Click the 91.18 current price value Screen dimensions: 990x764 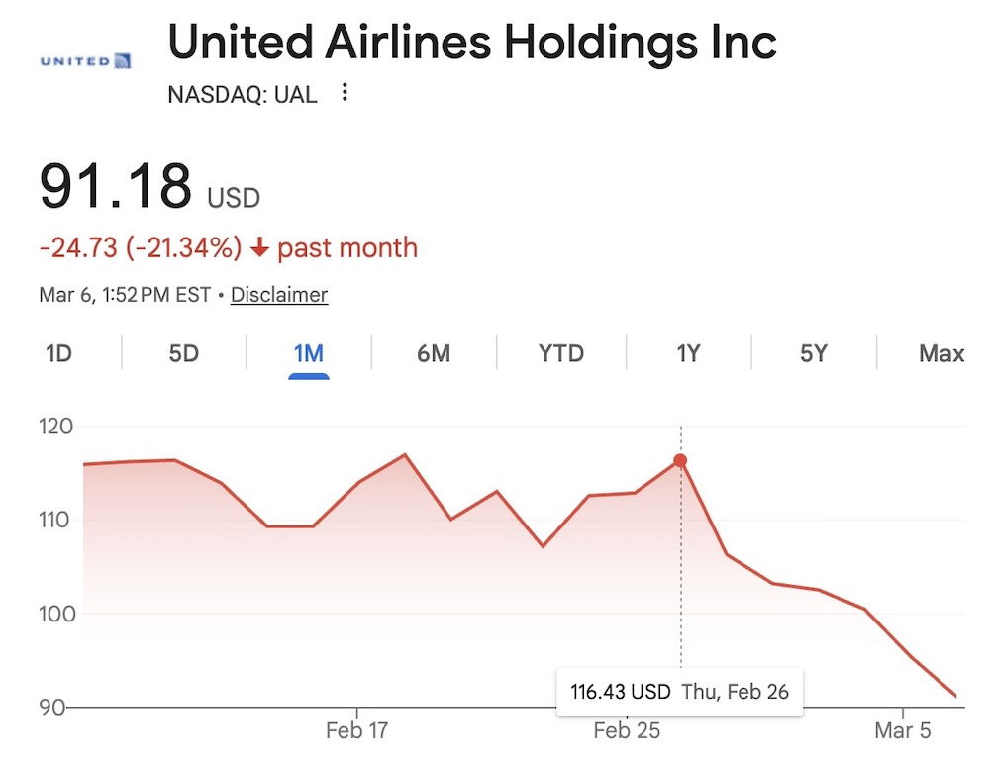[x=116, y=187]
